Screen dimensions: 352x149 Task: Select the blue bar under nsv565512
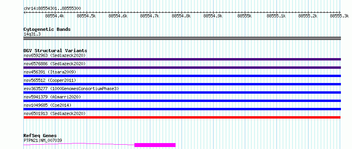[x=182, y=84]
